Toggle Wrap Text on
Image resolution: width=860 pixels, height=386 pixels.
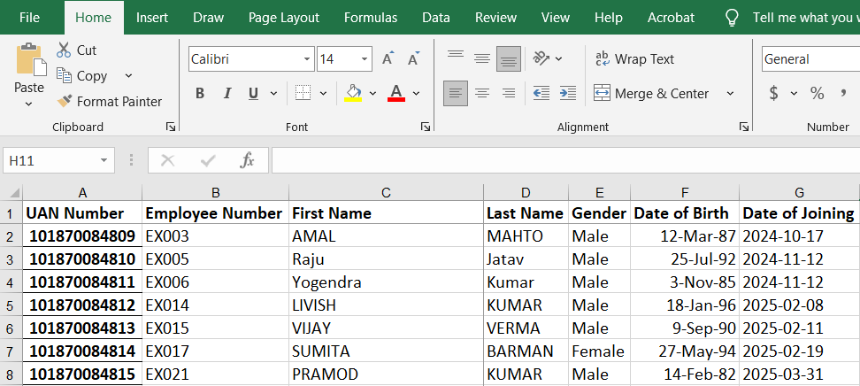[x=634, y=59]
